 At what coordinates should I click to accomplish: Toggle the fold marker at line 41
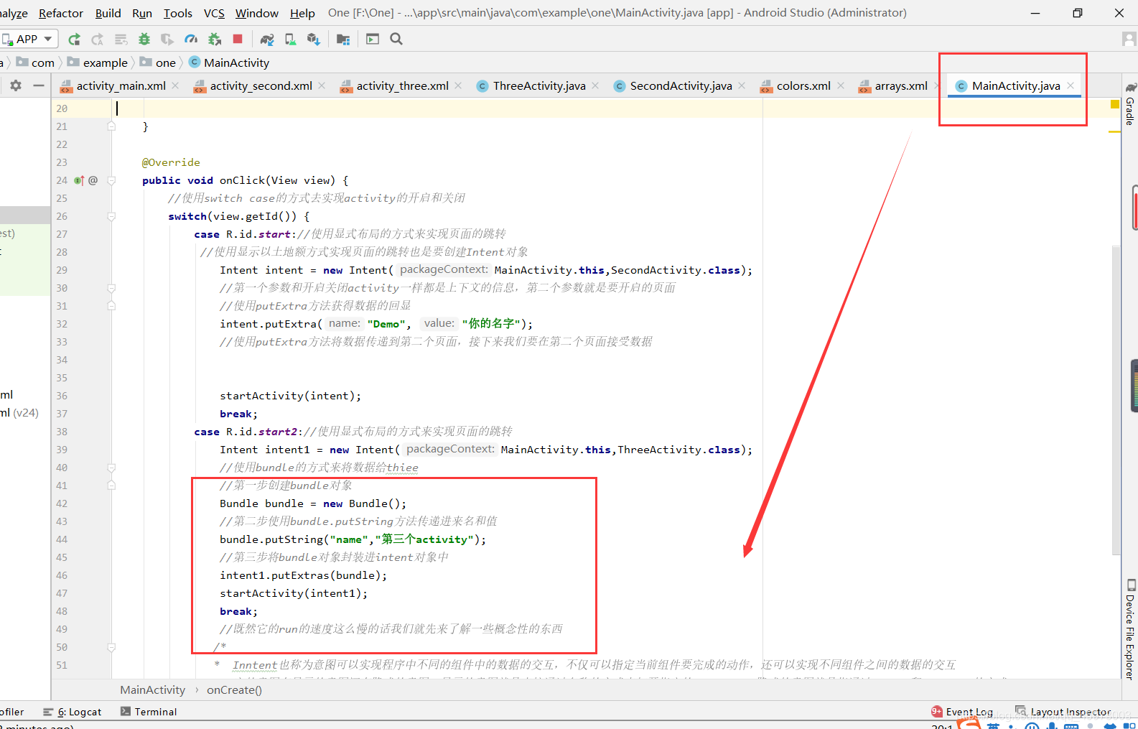point(111,486)
